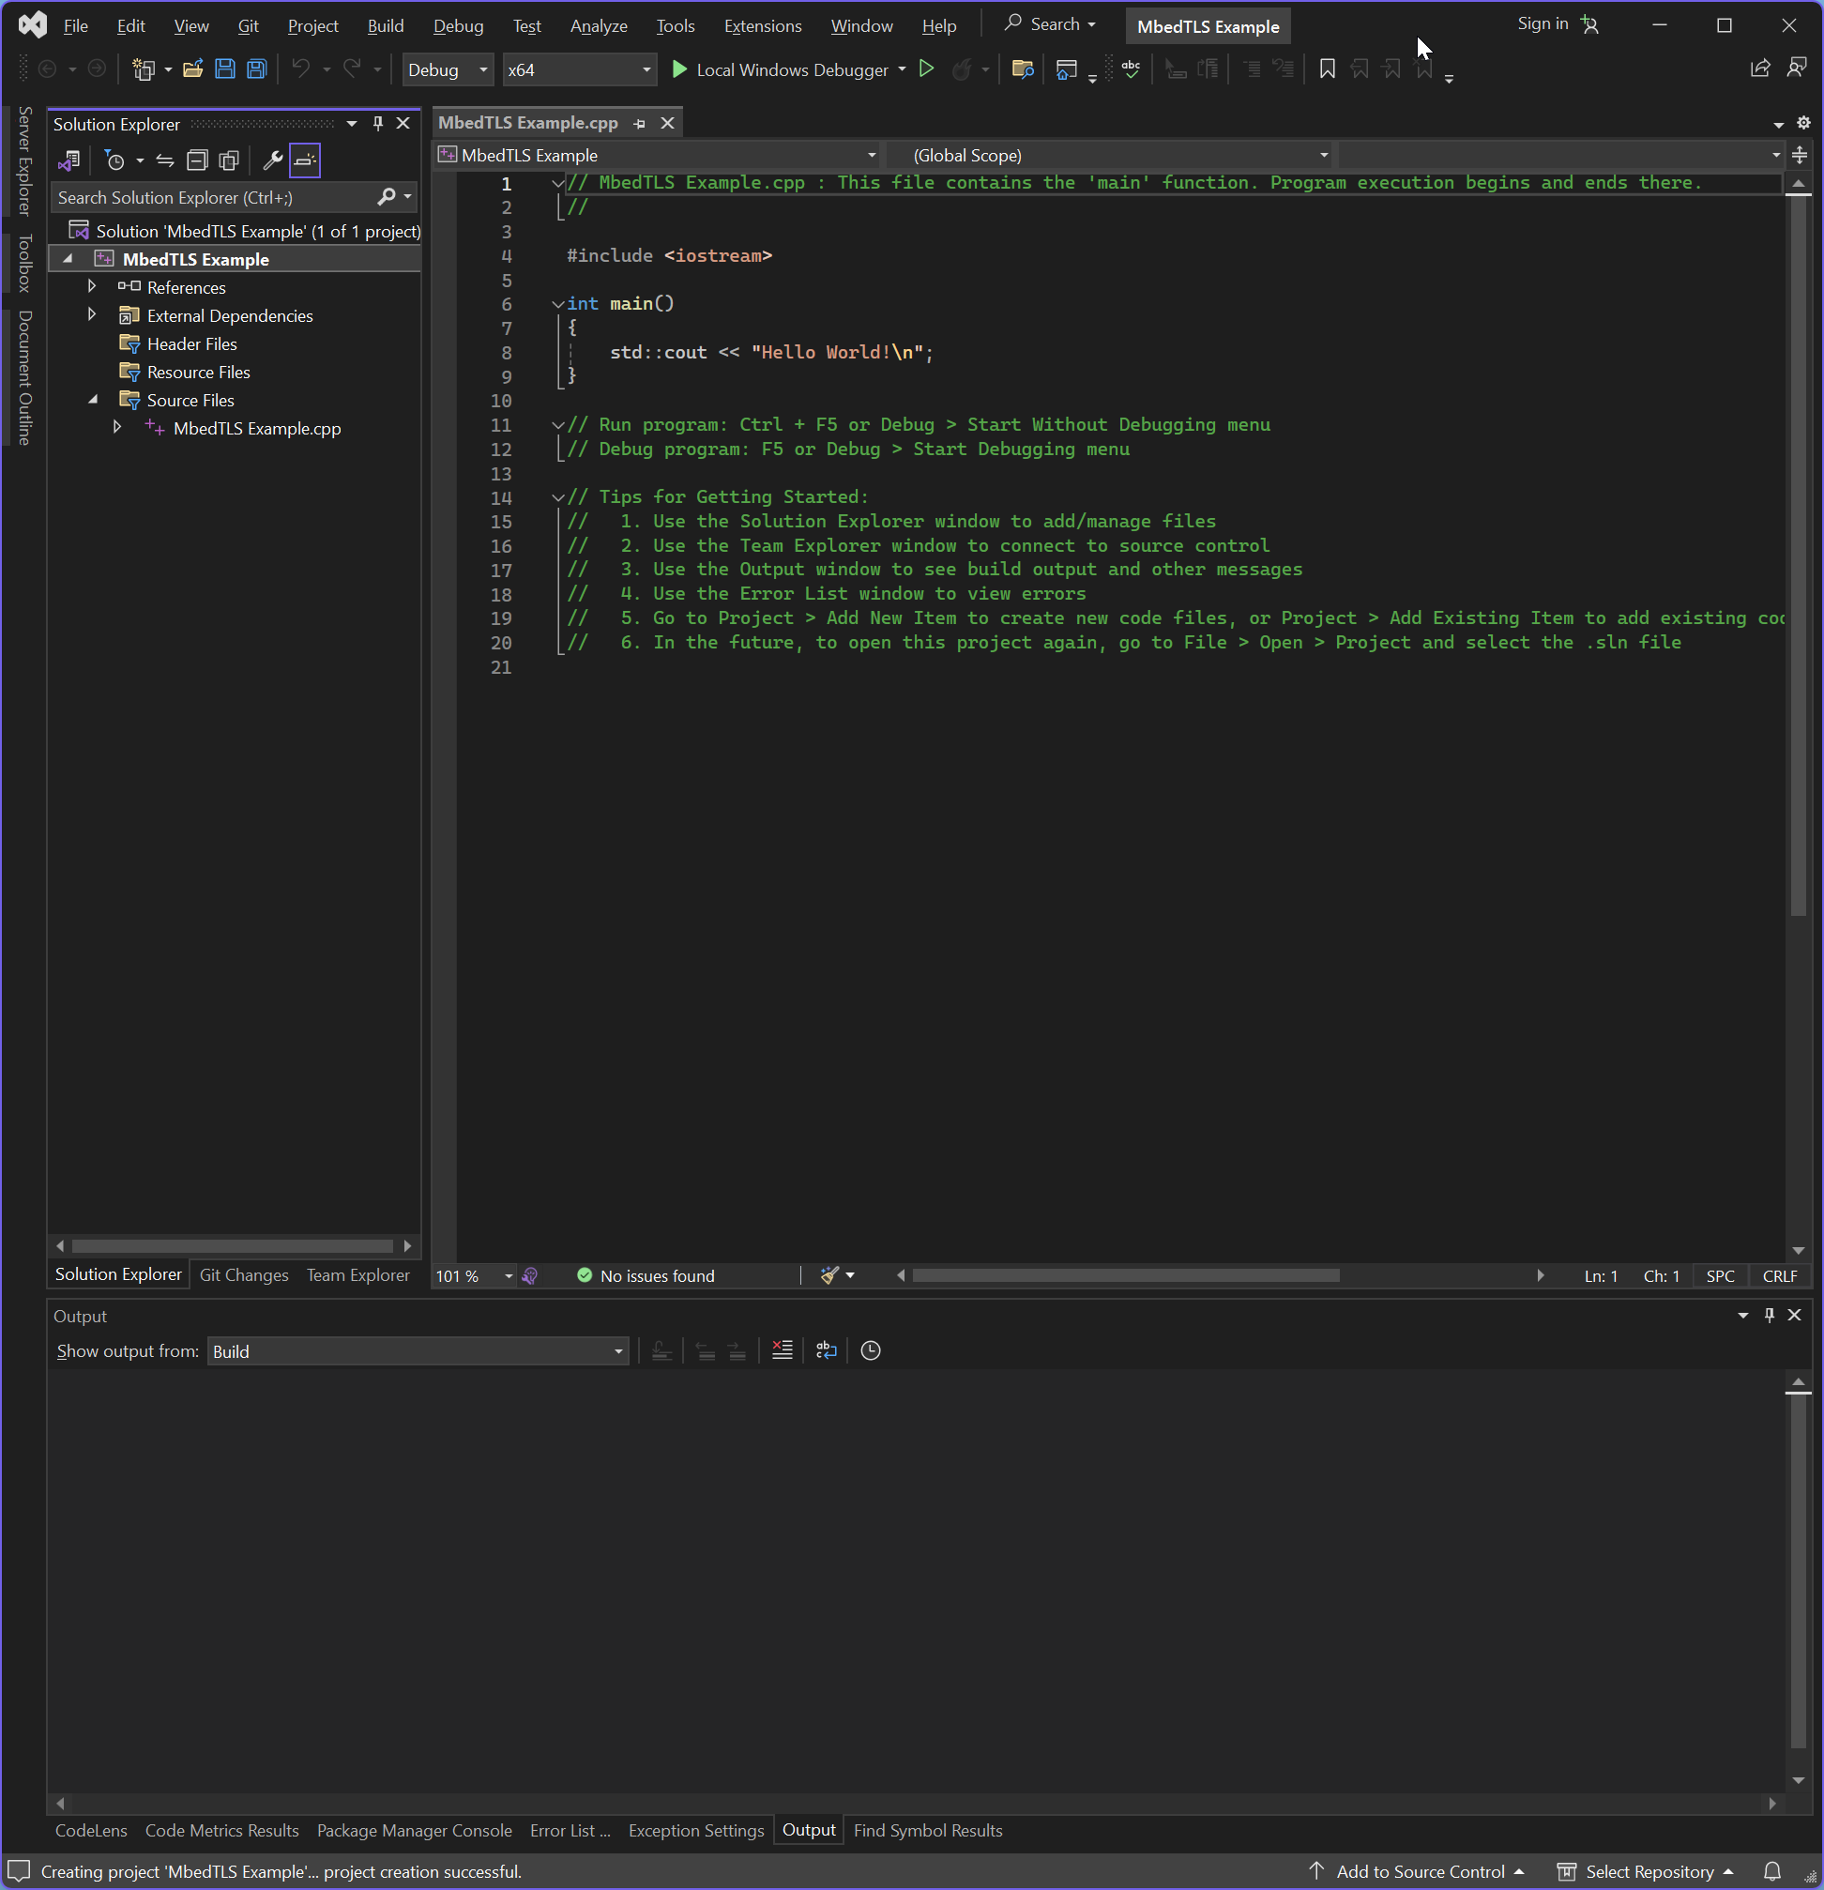Open the Git menu
The image size is (1824, 1890).
[248, 25]
